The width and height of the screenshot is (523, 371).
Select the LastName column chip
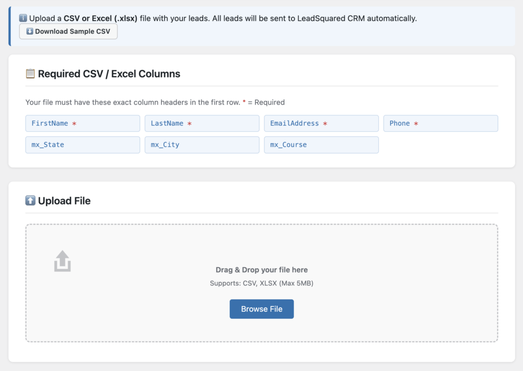[x=202, y=123]
